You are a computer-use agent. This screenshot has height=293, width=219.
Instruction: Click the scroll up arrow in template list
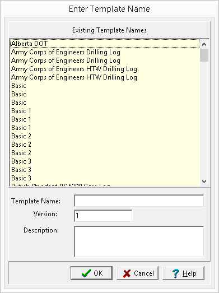204,44
